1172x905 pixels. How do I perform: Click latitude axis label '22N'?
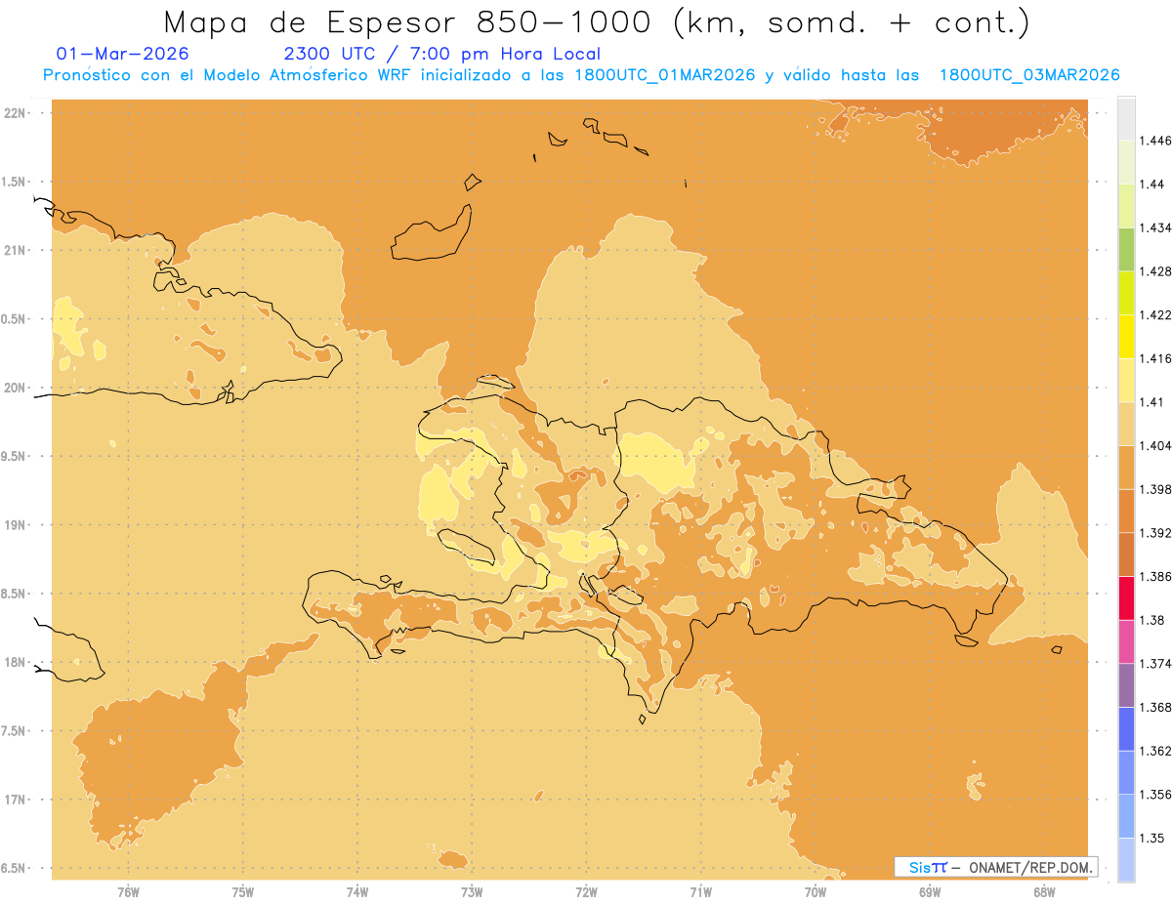coord(17,112)
